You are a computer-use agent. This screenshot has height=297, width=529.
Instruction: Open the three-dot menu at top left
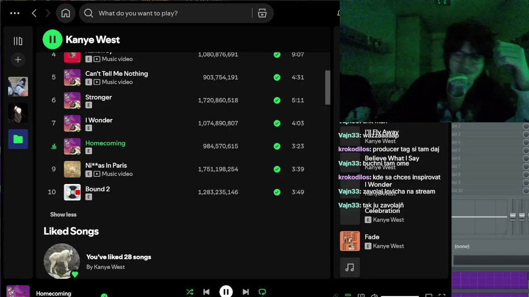15,13
